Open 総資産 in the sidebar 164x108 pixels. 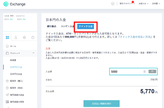[13, 60]
